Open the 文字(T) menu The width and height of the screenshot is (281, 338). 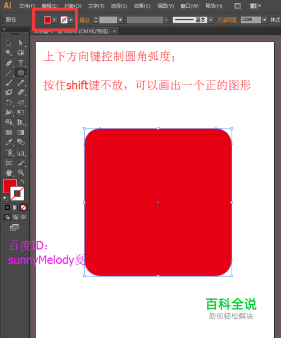point(96,6)
